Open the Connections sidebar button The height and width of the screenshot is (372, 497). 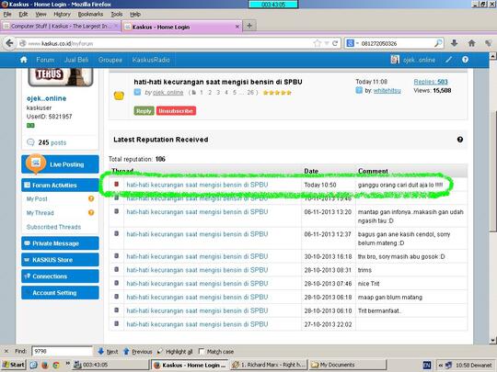click(60, 276)
